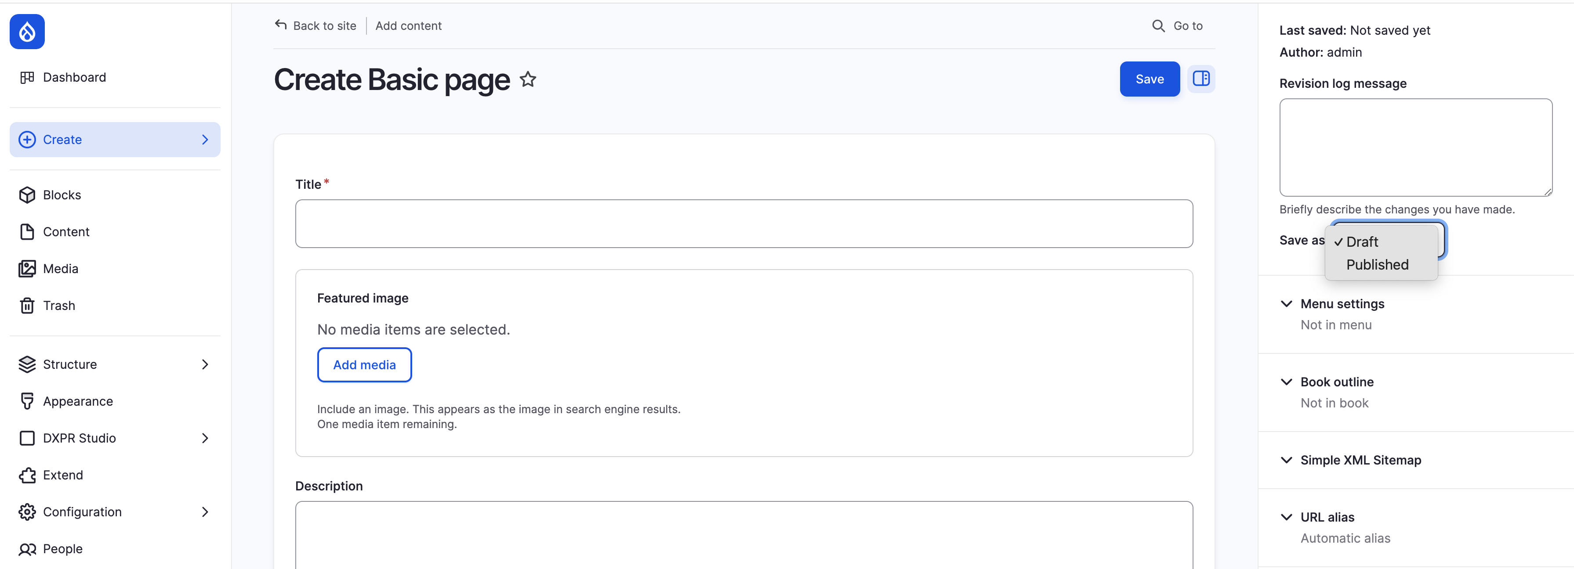1574x569 pixels.
Task: Click the Media icon in sidebar
Action: coord(27,269)
